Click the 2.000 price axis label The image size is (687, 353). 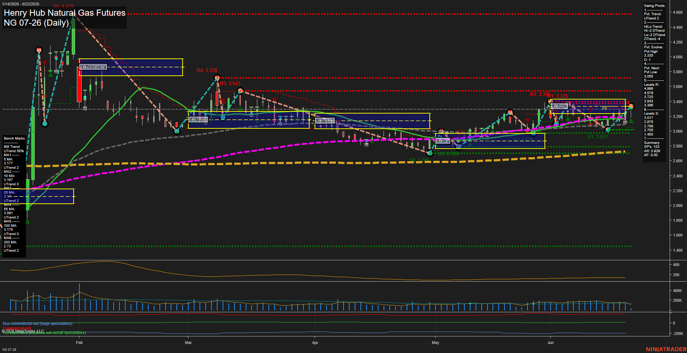tap(677, 206)
